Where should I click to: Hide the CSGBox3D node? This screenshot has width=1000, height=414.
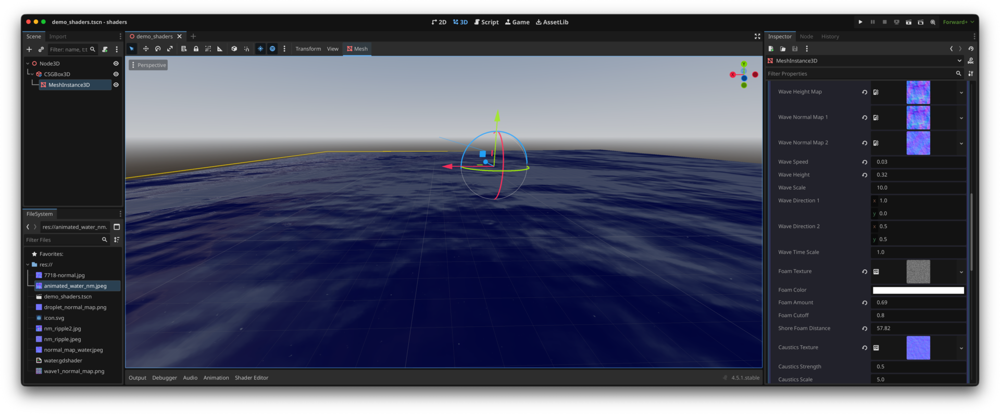116,74
